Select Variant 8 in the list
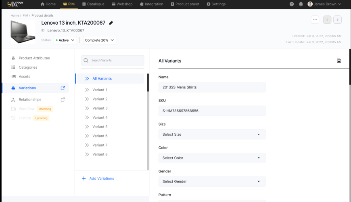 (100, 154)
